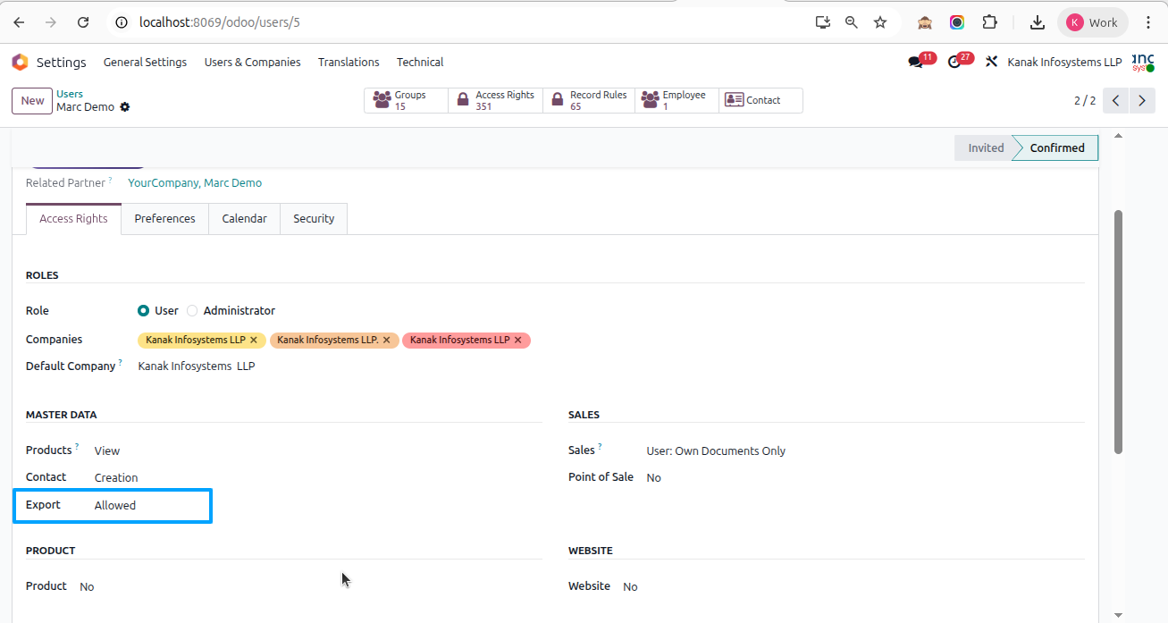Screen dimensions: 1168x623
Task: Bookmark this page with the star
Action: click(x=880, y=22)
